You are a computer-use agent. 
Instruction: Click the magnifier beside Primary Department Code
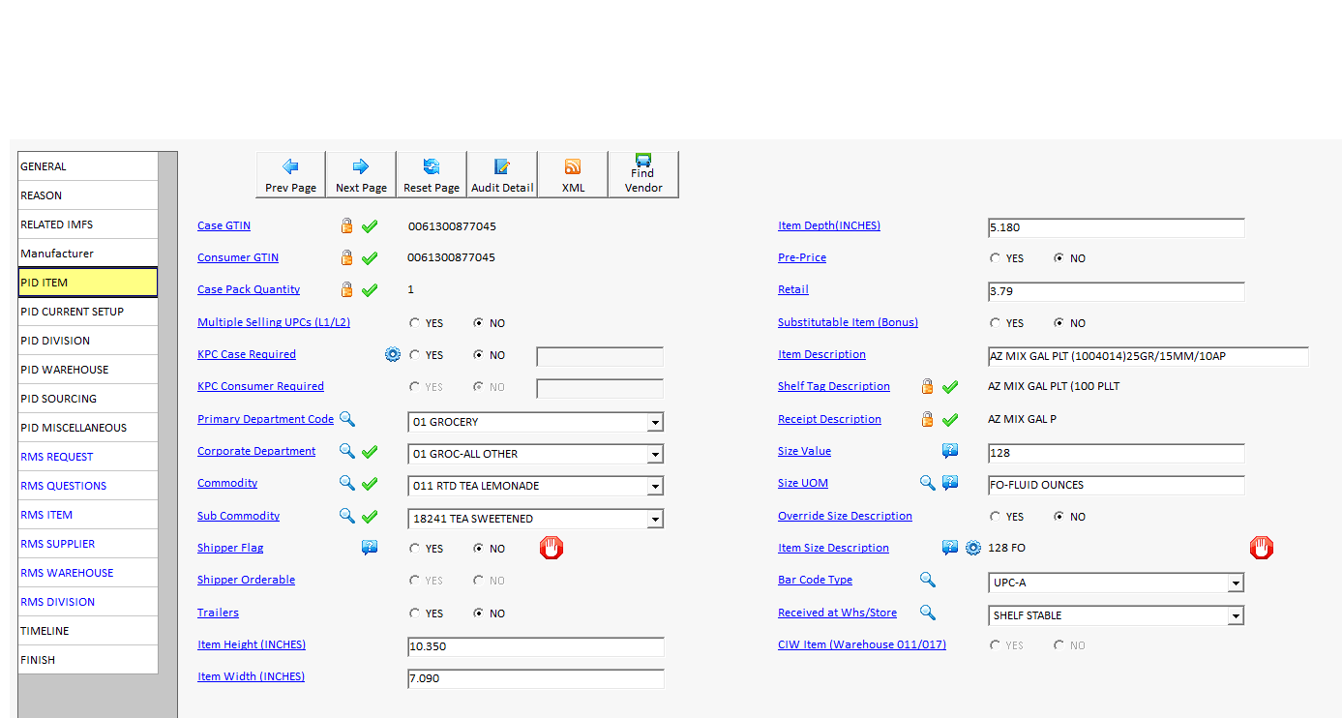tap(346, 419)
